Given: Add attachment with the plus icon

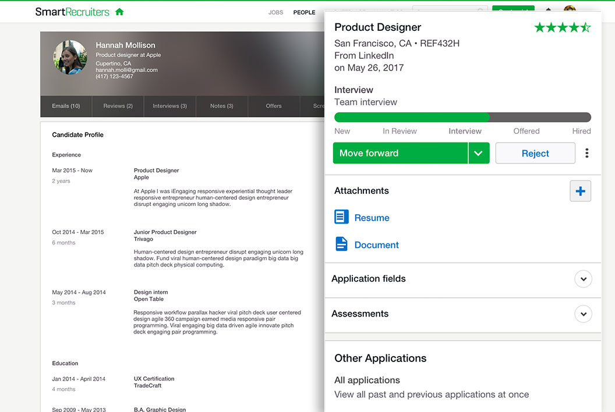Looking at the screenshot, I should tap(580, 191).
